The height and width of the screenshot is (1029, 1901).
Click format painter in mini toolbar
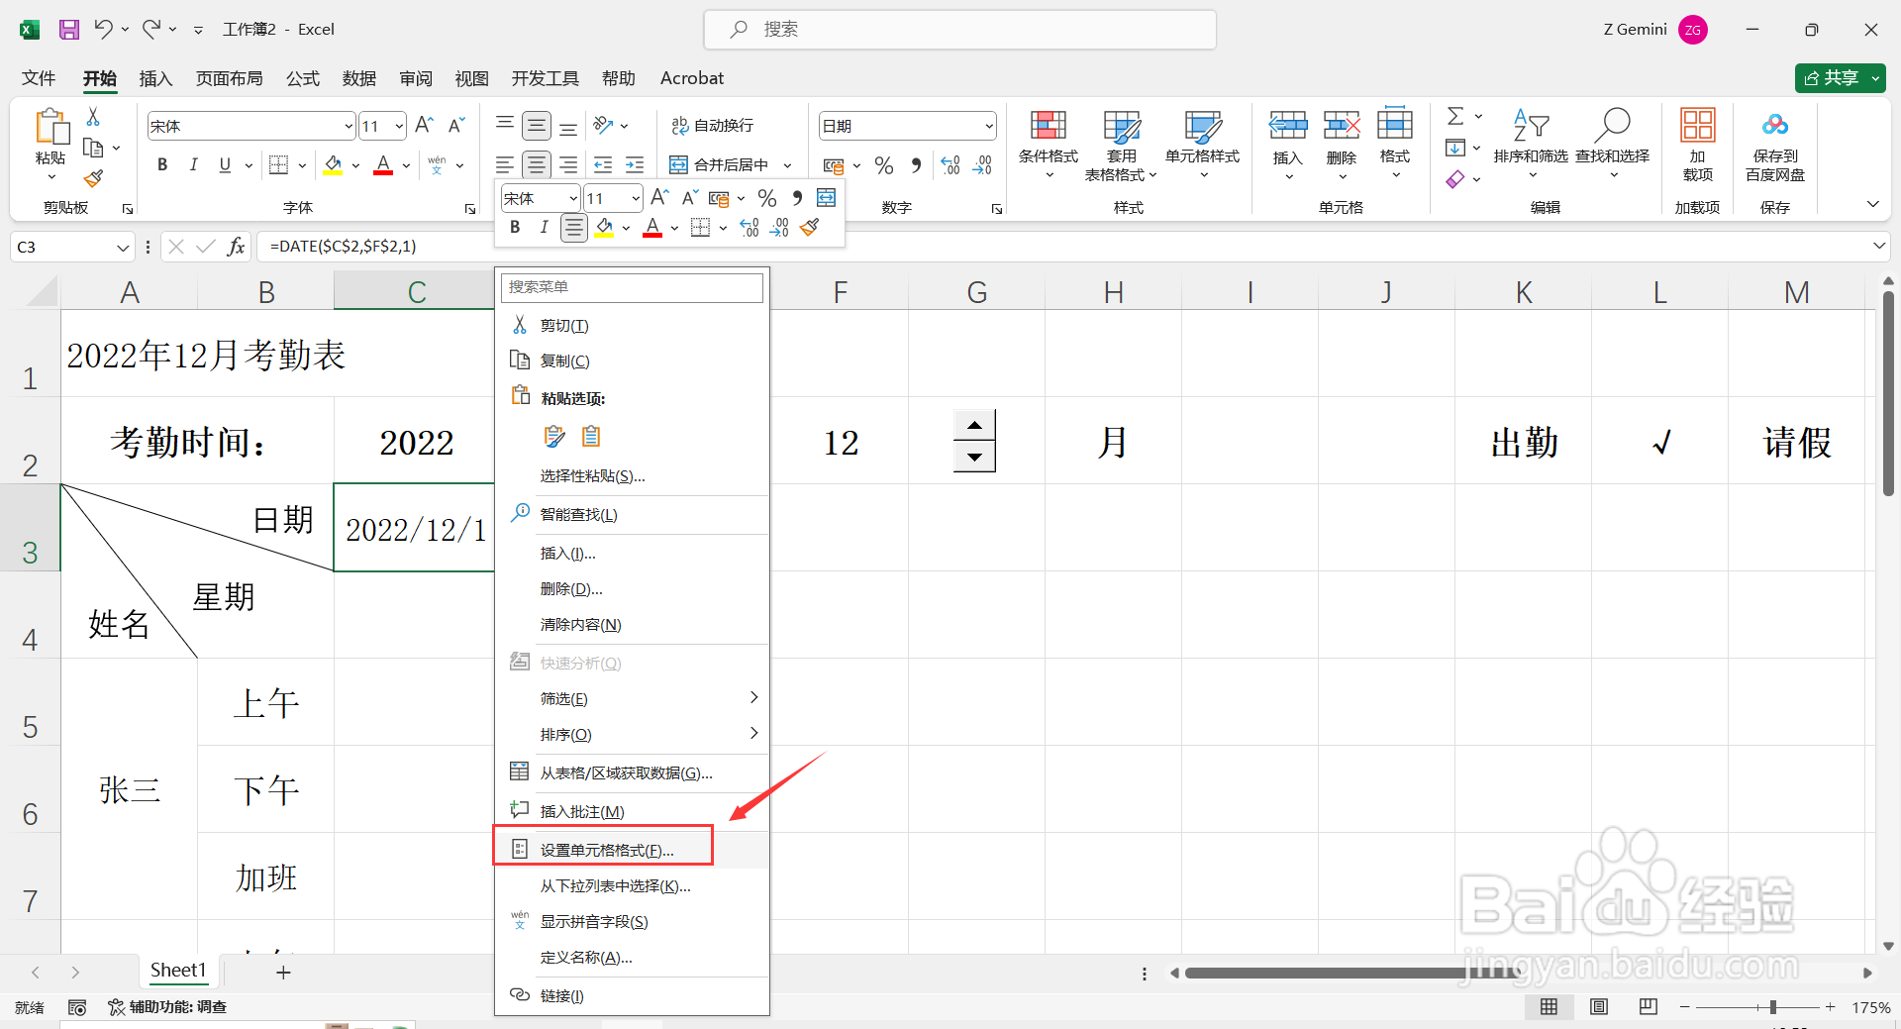(810, 228)
